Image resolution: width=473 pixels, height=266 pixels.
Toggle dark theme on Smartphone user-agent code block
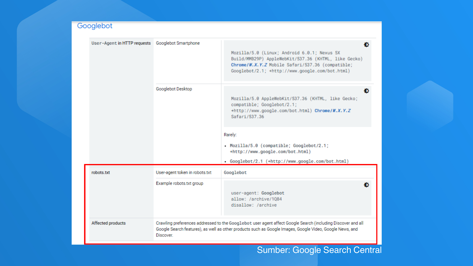[x=366, y=45]
